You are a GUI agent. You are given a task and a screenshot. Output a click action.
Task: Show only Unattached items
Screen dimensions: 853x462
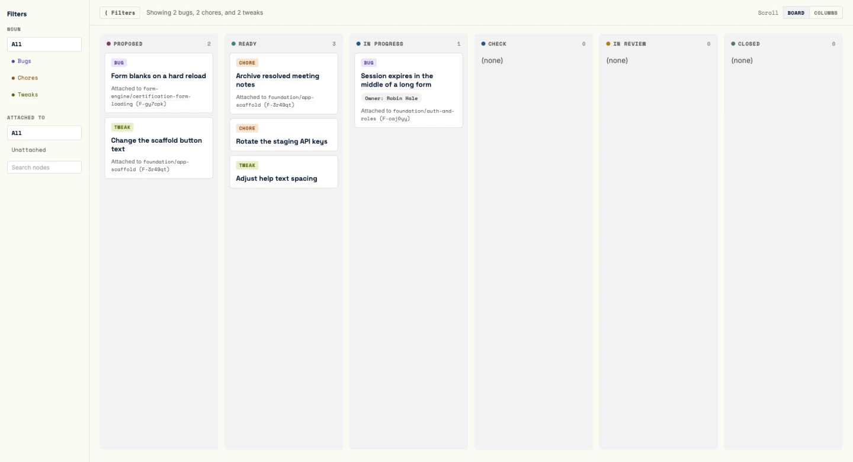[44, 150]
